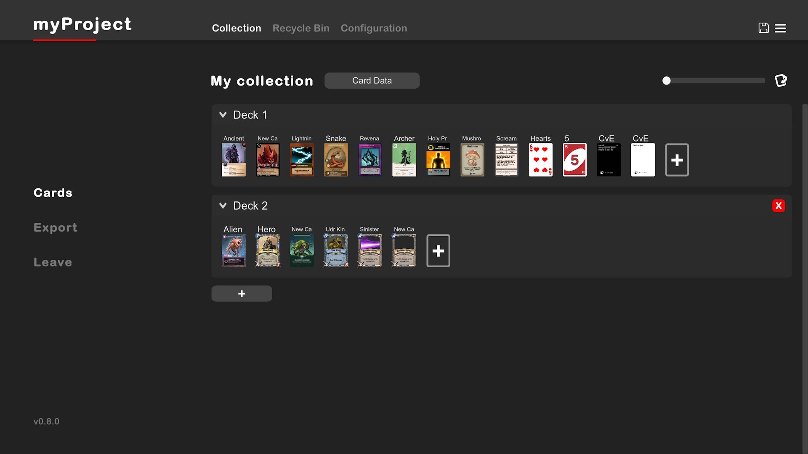This screenshot has width=808, height=454.
Task: Click the myProject logo
Action: (x=82, y=25)
